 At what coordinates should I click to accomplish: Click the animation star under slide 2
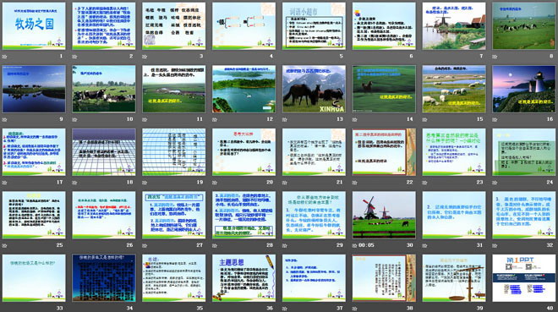coord(74,57)
